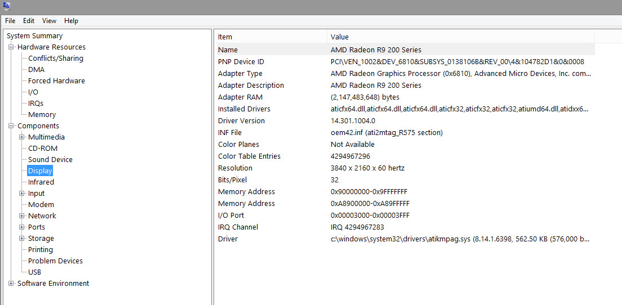This screenshot has width=622, height=305.
Task: Select the Software Environment label
Action: [x=53, y=284]
